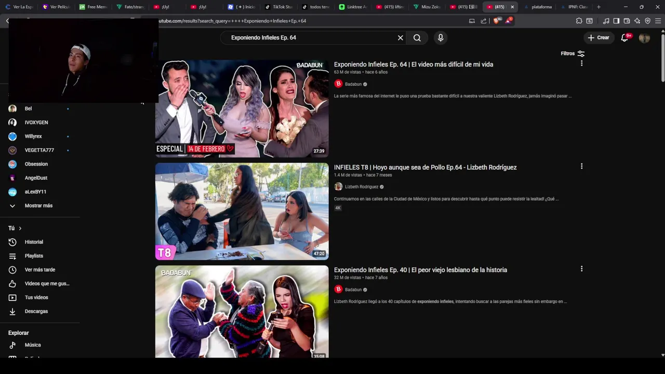The width and height of the screenshot is (665, 374).
Task: Switch to the Free Mem browser tab
Action: pyautogui.click(x=93, y=7)
